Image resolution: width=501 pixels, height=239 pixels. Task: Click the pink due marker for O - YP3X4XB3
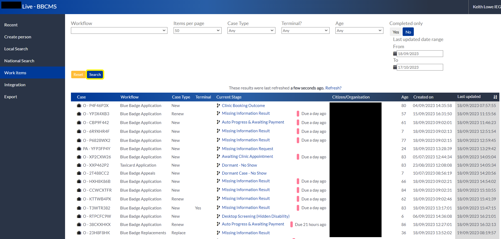point(298,114)
